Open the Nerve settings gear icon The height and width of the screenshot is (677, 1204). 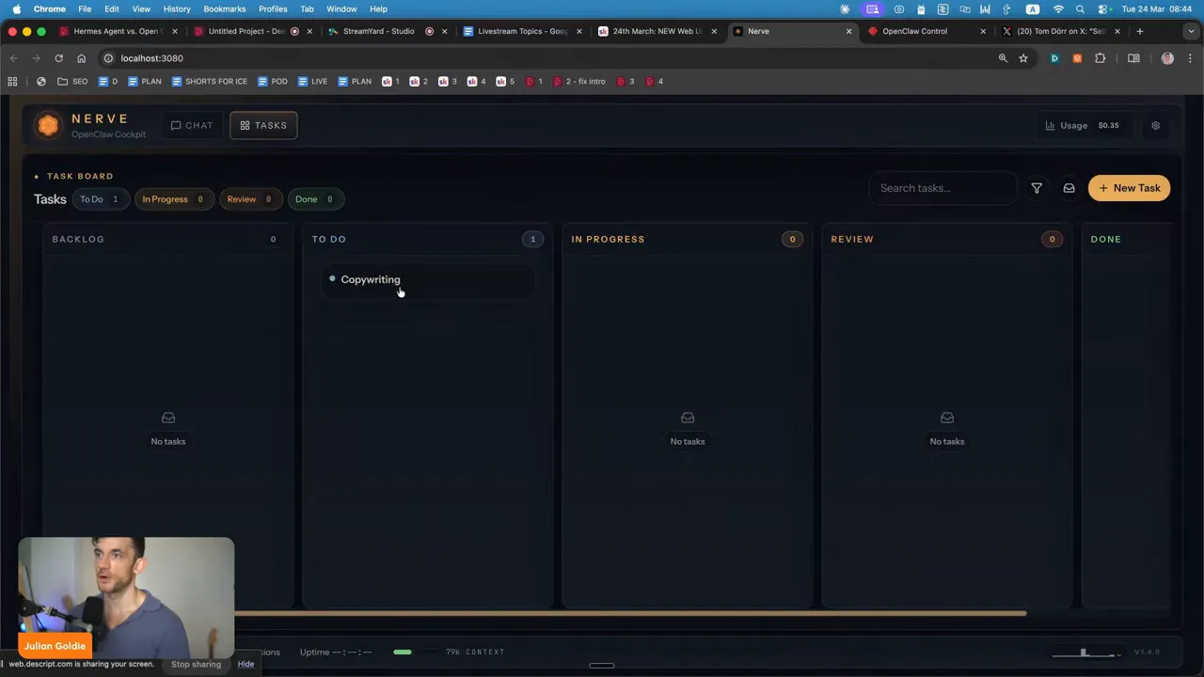coord(1155,125)
